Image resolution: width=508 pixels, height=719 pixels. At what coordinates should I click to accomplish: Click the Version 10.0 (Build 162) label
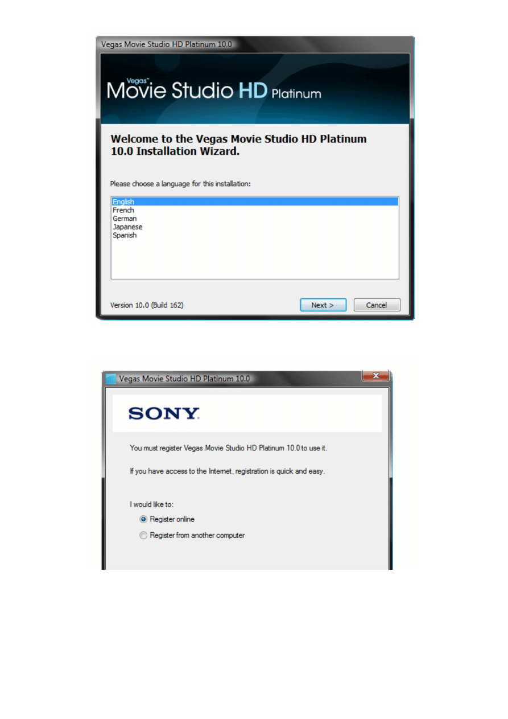[147, 305]
